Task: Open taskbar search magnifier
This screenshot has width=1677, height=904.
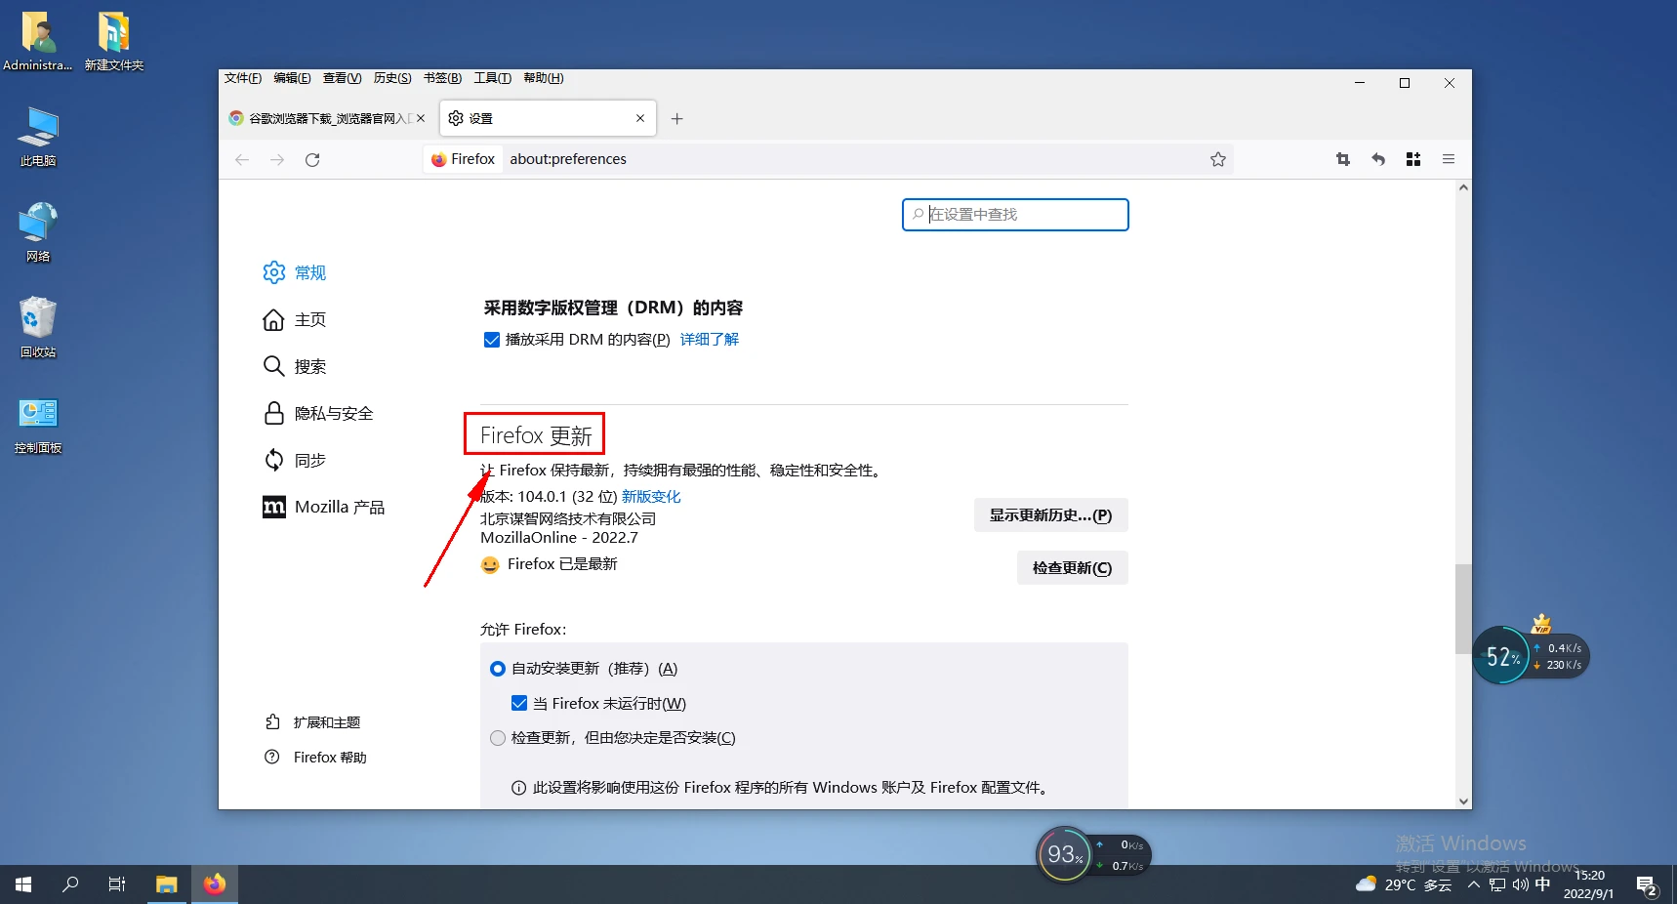Action: (x=70, y=884)
